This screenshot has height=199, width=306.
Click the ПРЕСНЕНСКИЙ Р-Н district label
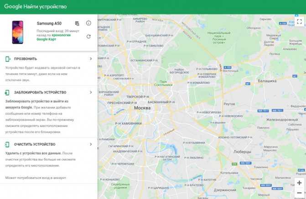point(122,103)
